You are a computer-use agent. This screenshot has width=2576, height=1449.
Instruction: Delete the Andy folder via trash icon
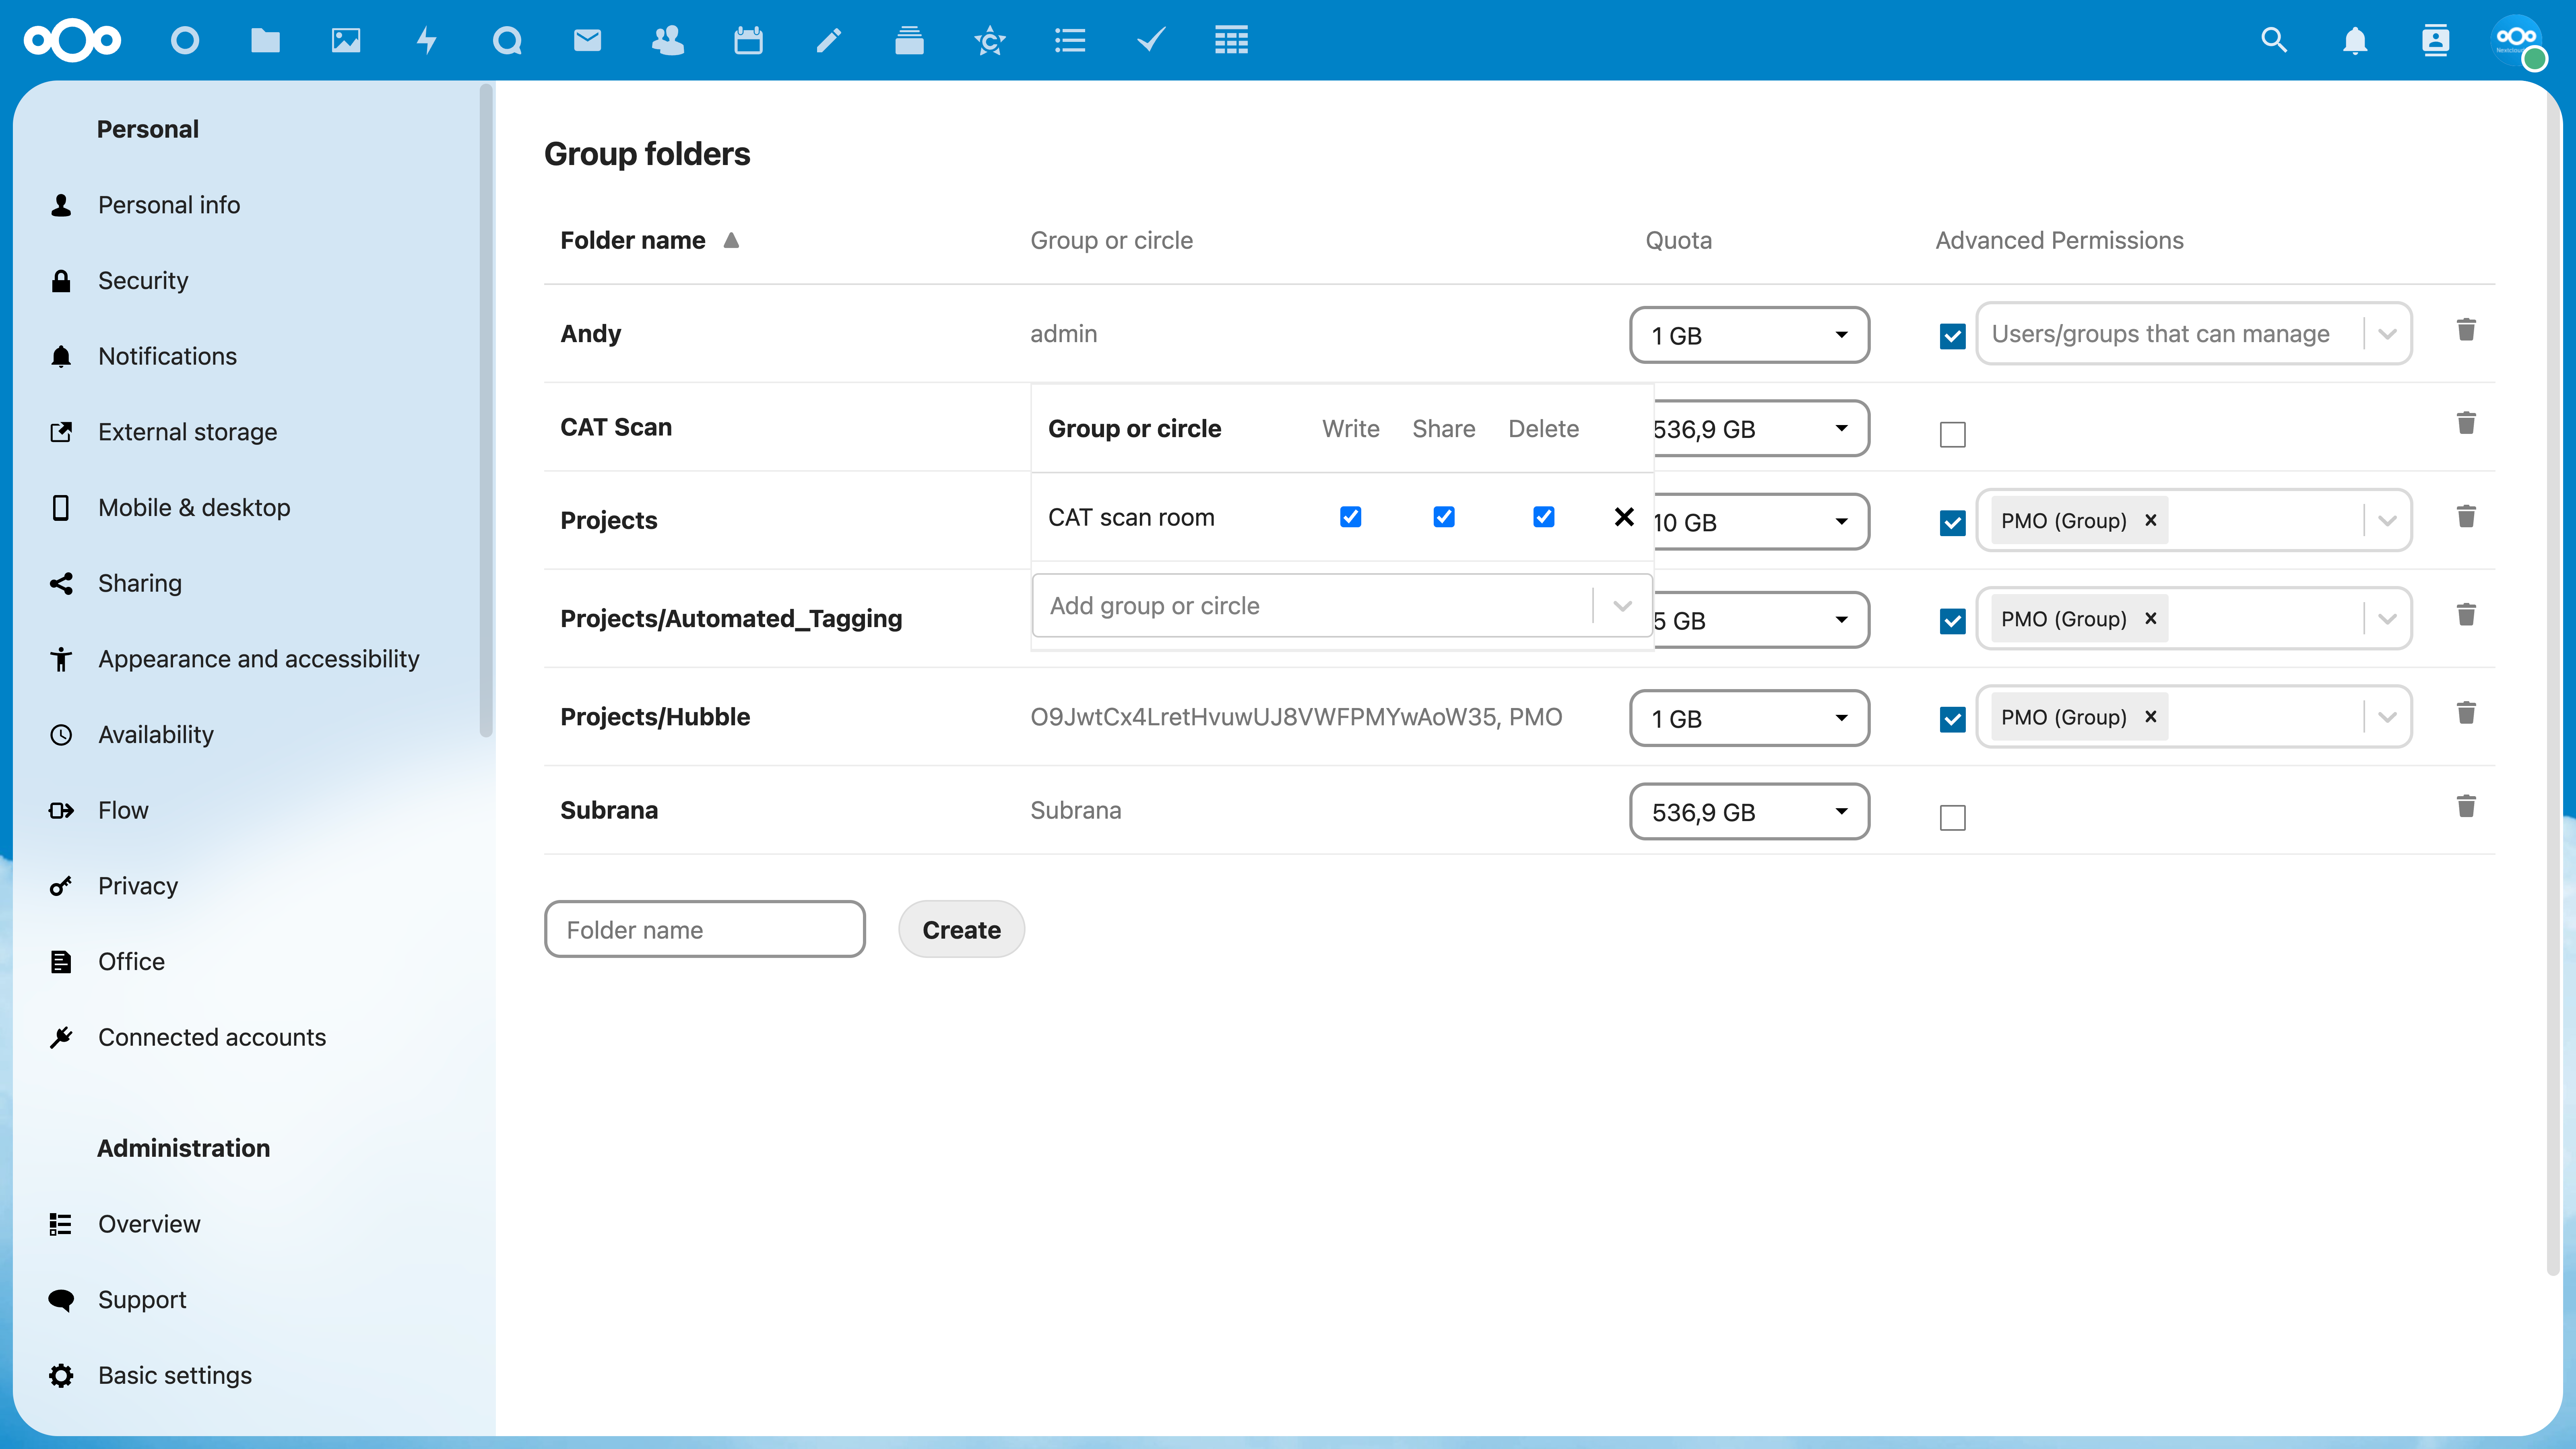coord(2466,330)
